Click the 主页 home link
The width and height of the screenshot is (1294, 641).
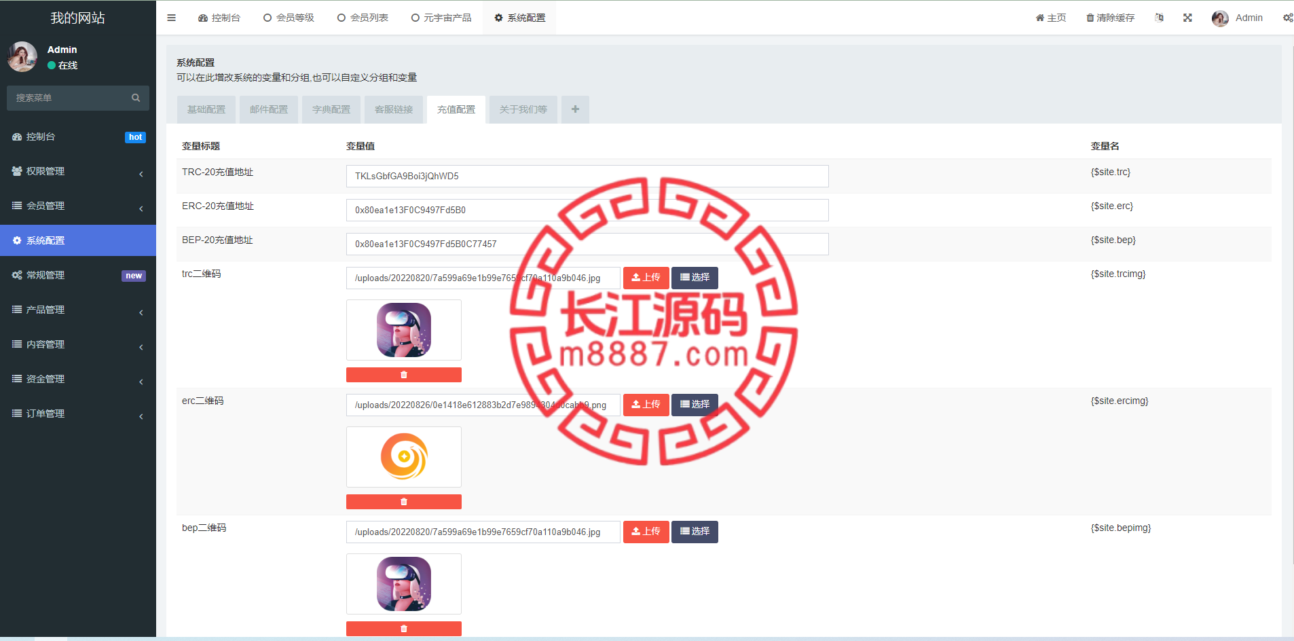tap(1051, 18)
